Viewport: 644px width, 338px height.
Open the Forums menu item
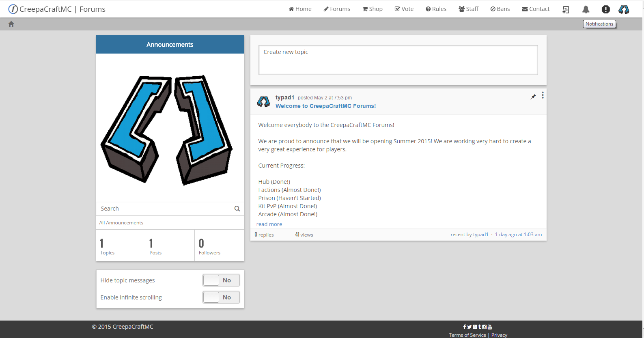337,9
